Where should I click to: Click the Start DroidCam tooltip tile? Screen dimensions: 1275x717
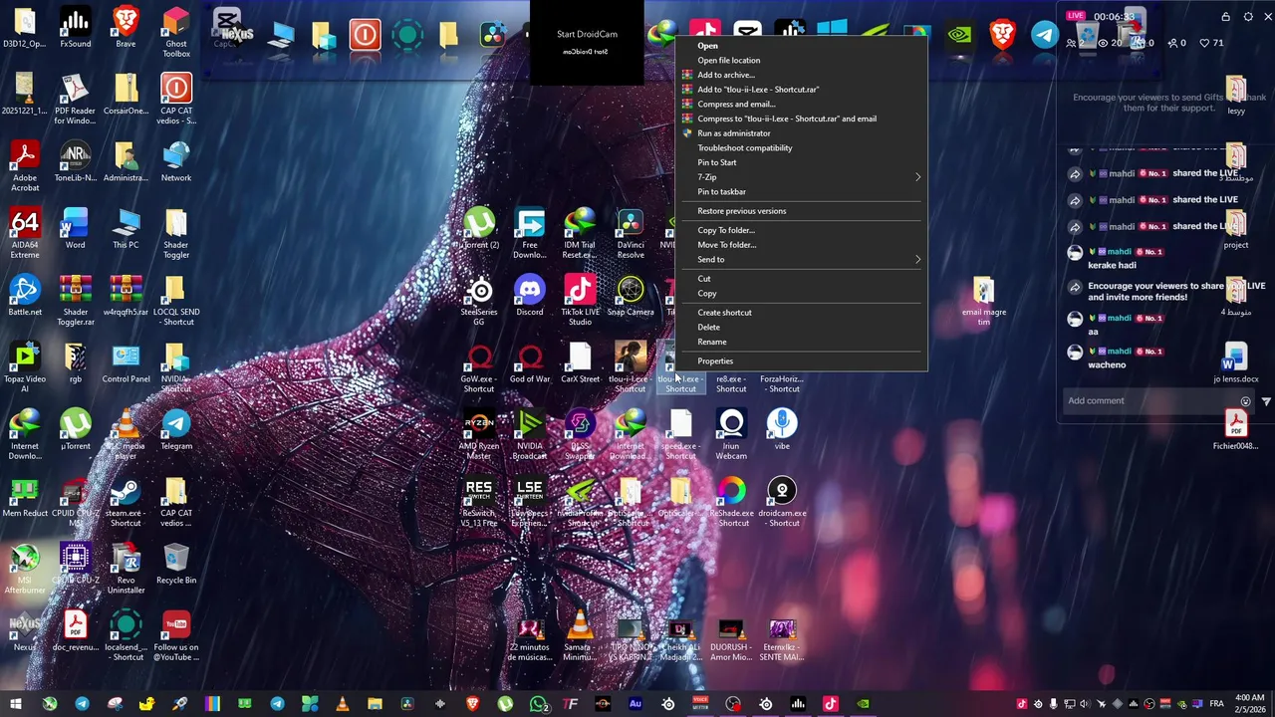[x=587, y=42]
